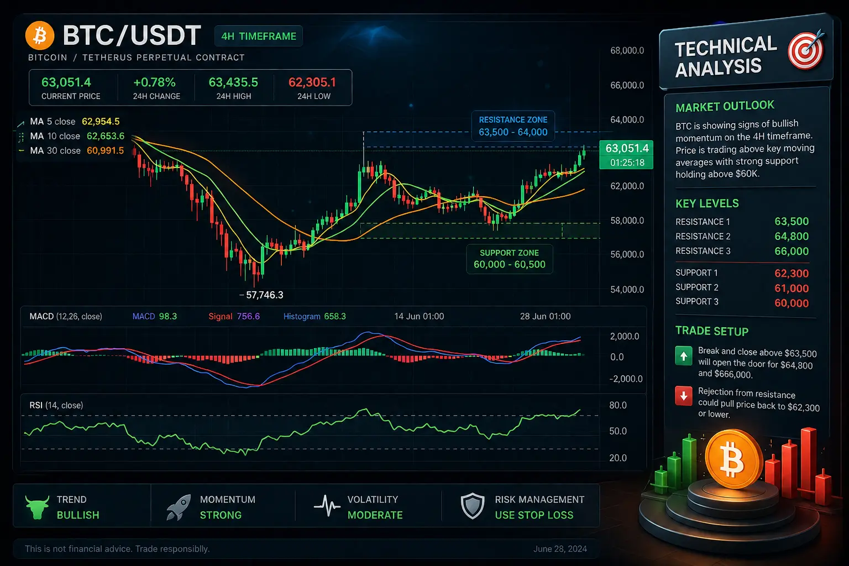Click the orange Bitcoin logo beside BTC/USDT
This screenshot has width=849, height=566.
coord(40,36)
